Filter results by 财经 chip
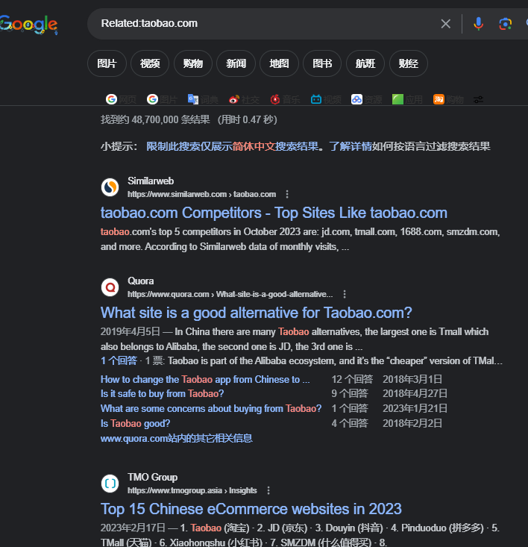 pyautogui.click(x=409, y=63)
